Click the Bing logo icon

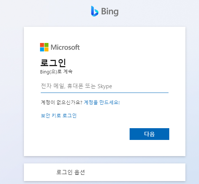click(95, 11)
